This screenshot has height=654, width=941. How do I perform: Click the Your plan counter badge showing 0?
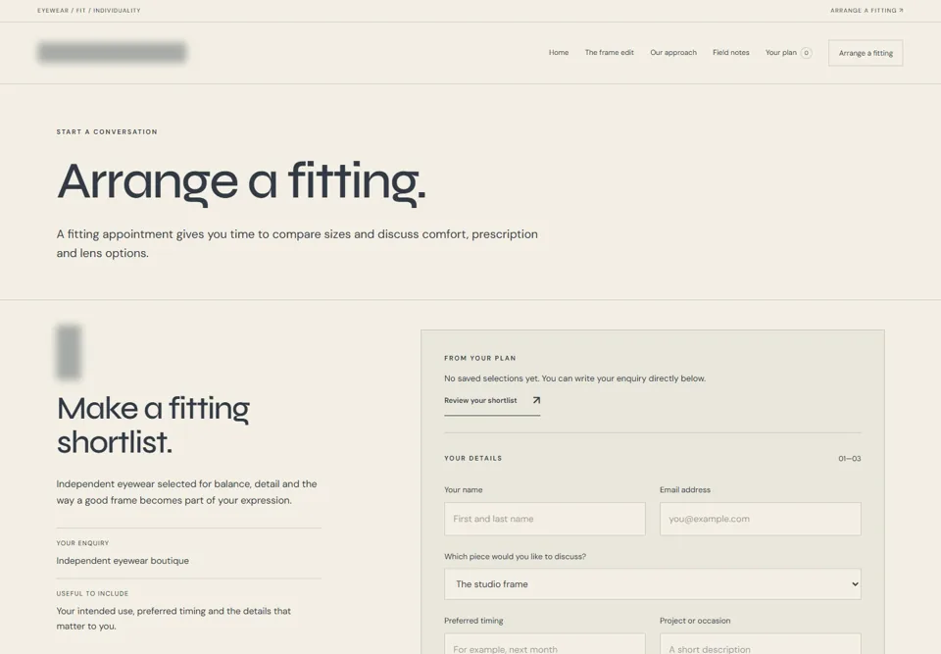tap(806, 53)
